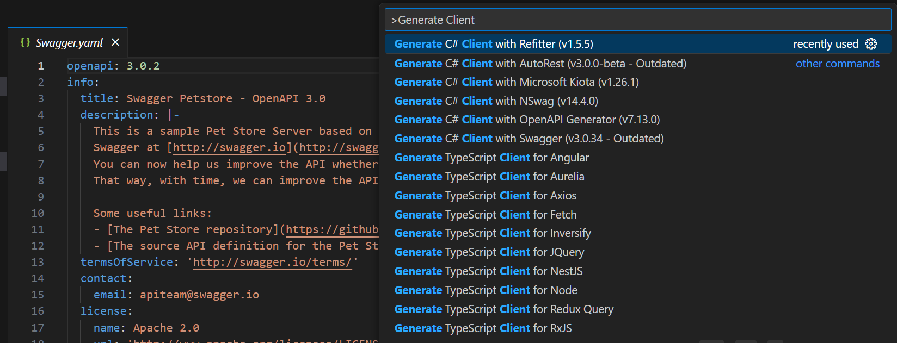Viewport: 897px width, 343px height.
Task: Click 'This is a sample Pet Store' line
Action: (x=232, y=131)
